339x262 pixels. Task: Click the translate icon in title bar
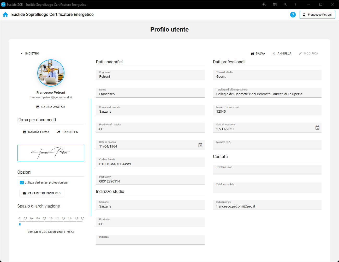click(x=275, y=4)
